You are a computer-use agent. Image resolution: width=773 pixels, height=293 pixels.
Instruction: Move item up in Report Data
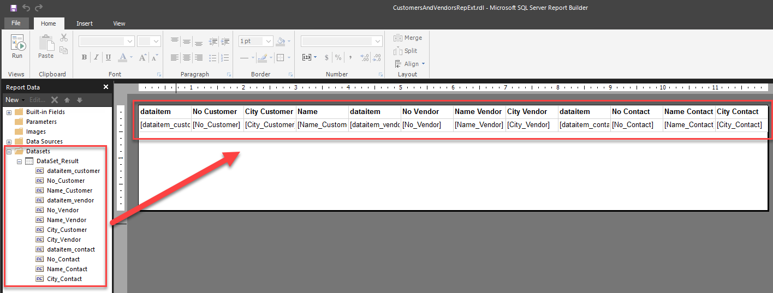67,100
